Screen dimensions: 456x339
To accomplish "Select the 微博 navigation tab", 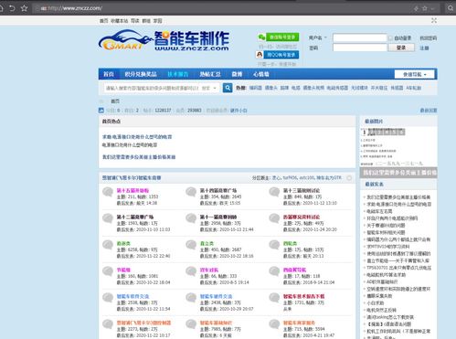I will pyautogui.click(x=237, y=74).
